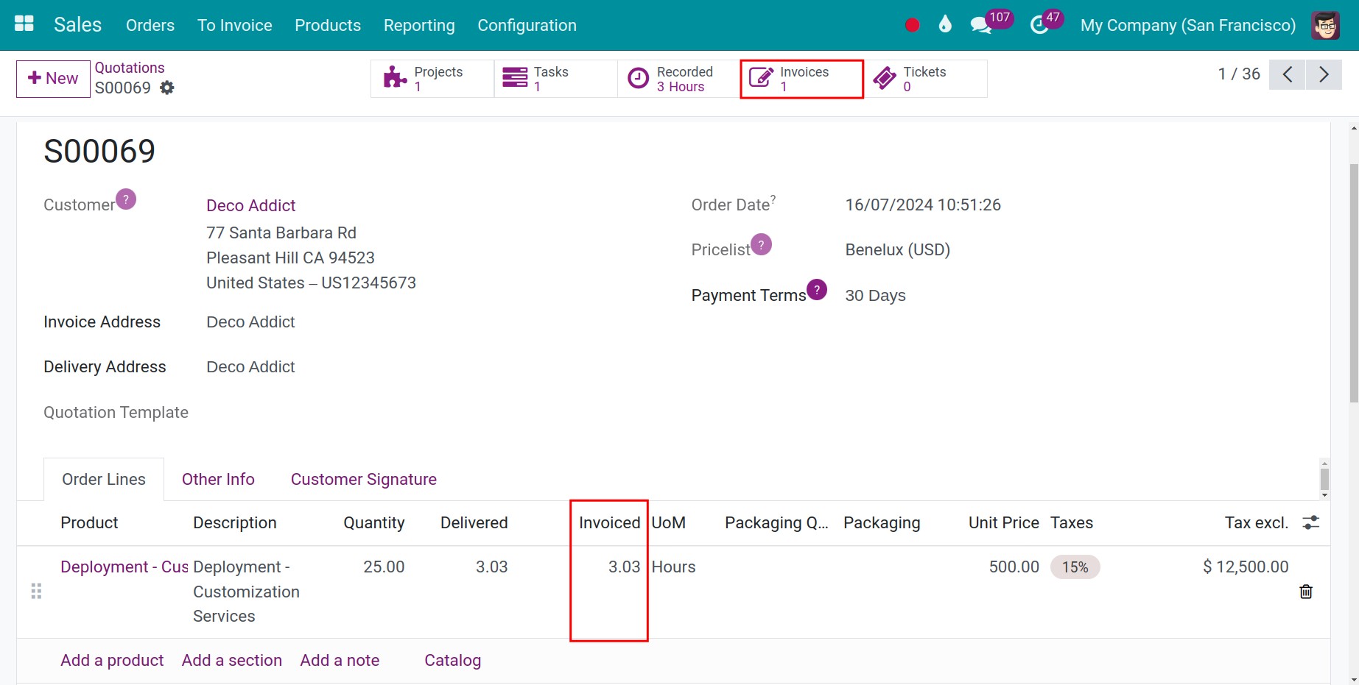Open the company switcher My Company (San Francisco)

(1188, 25)
